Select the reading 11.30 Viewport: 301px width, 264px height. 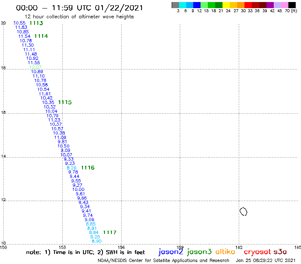click(x=28, y=45)
